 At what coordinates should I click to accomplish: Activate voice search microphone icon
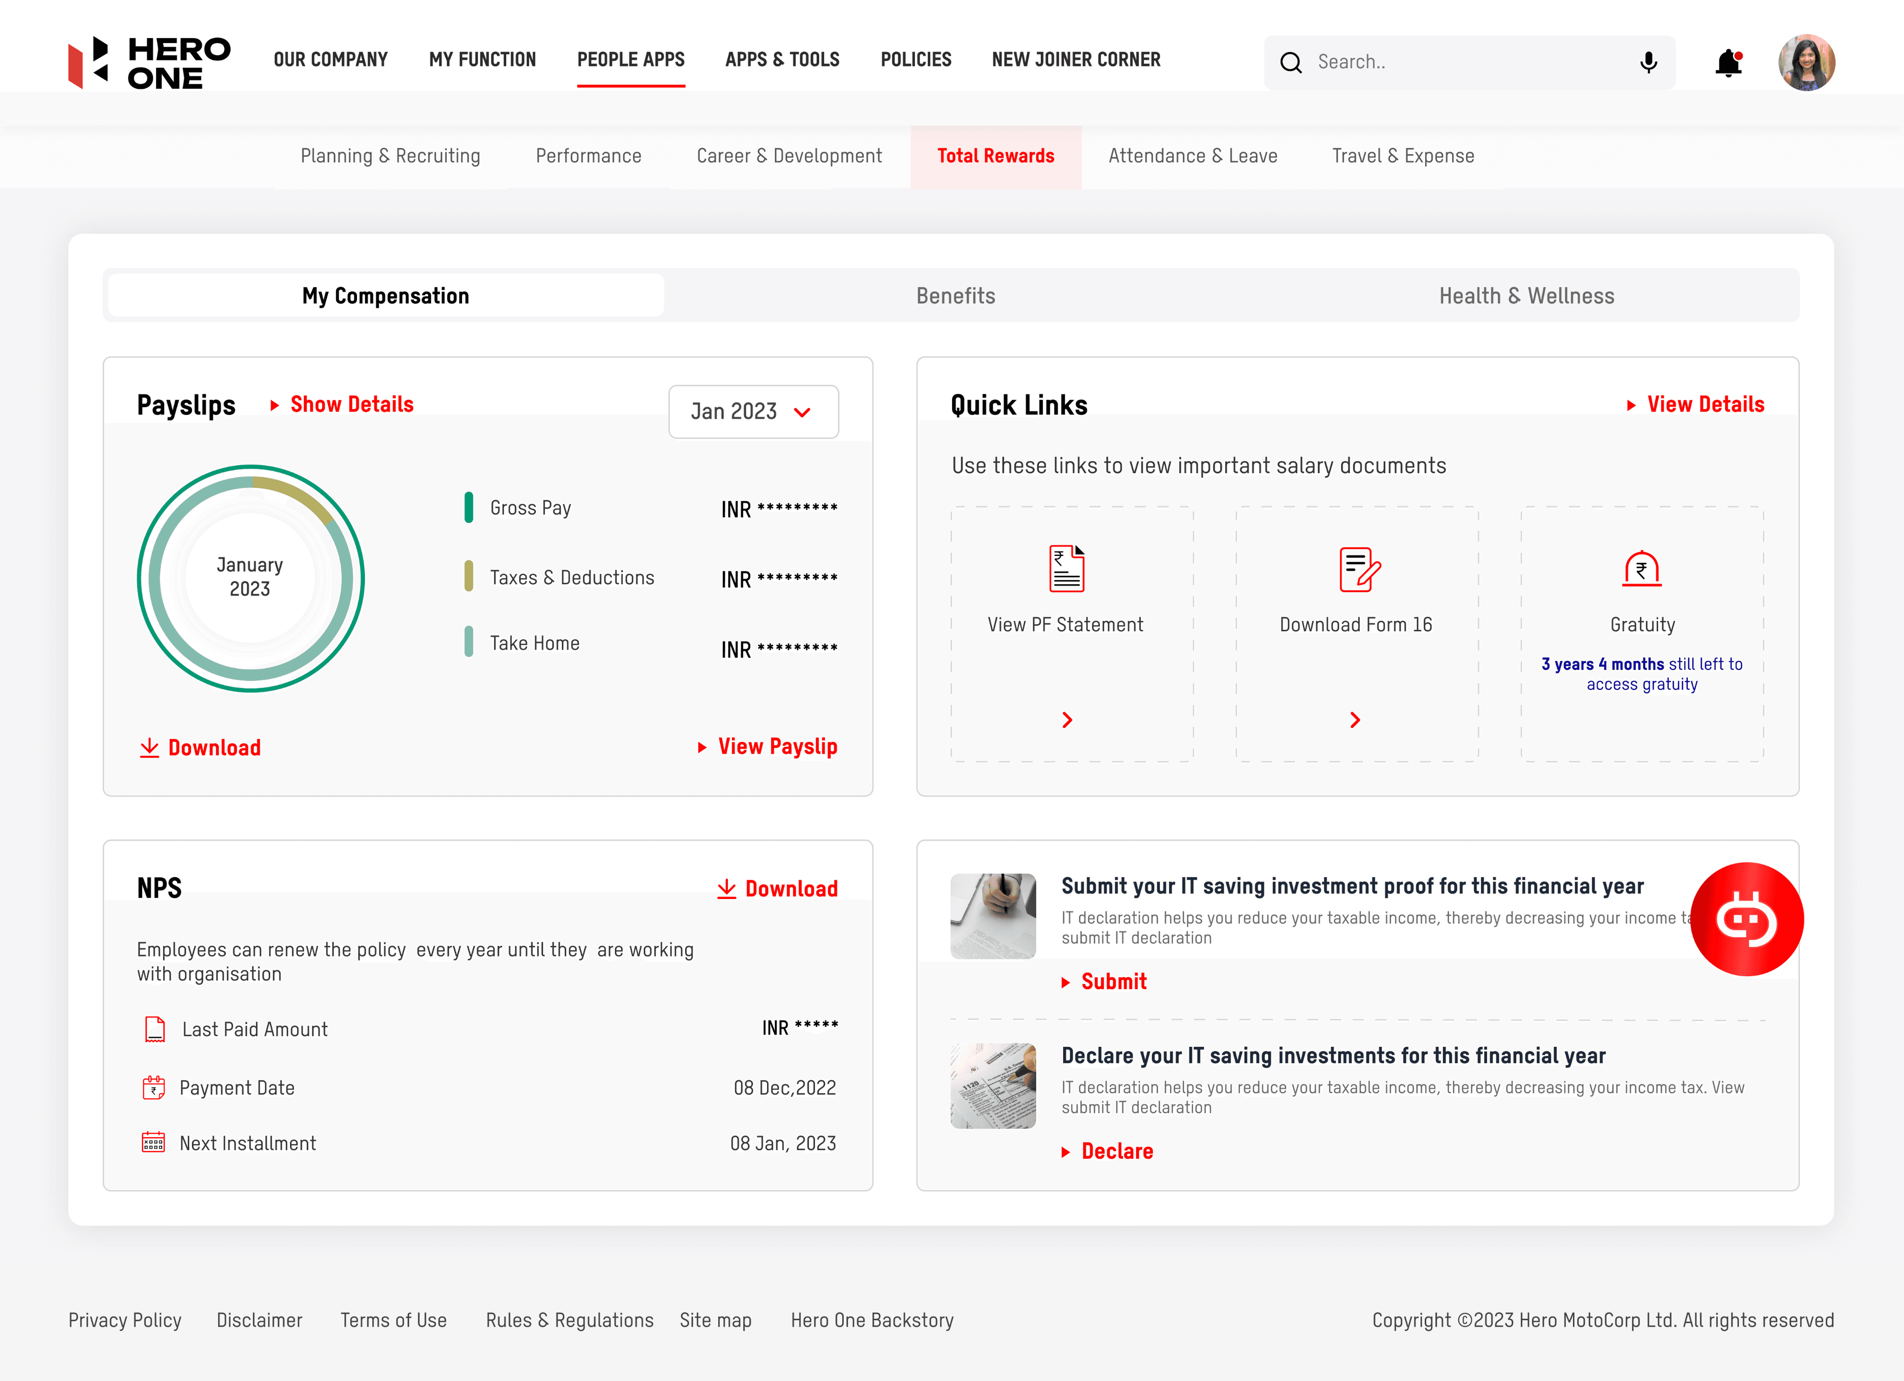pyautogui.click(x=1648, y=62)
